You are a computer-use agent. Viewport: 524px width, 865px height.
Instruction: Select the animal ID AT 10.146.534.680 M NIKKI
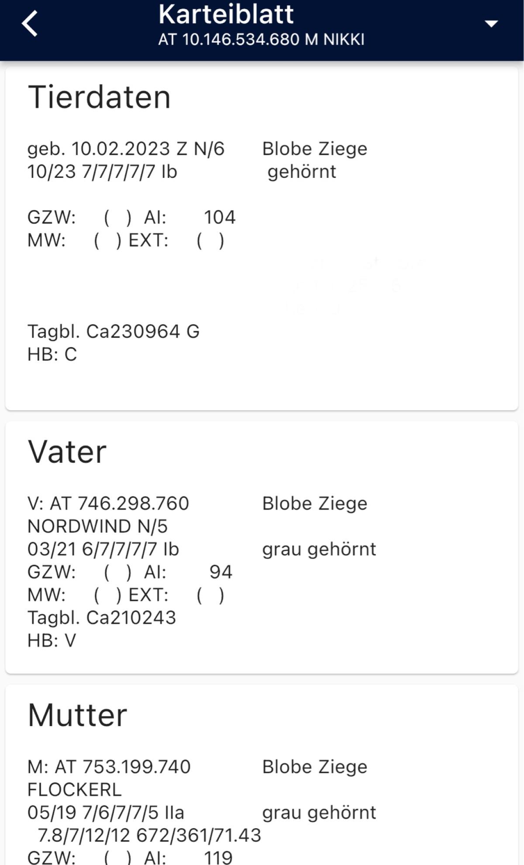pyautogui.click(x=261, y=40)
